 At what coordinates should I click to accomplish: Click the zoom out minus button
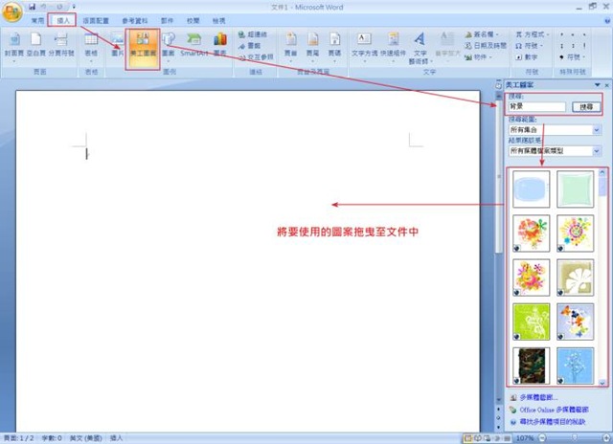click(542, 438)
